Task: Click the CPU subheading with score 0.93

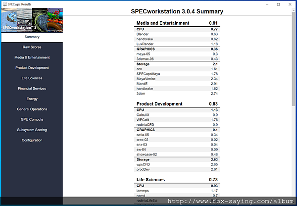Action: (x=177, y=186)
